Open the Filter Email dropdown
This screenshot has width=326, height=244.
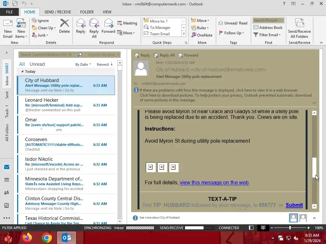[267, 35]
